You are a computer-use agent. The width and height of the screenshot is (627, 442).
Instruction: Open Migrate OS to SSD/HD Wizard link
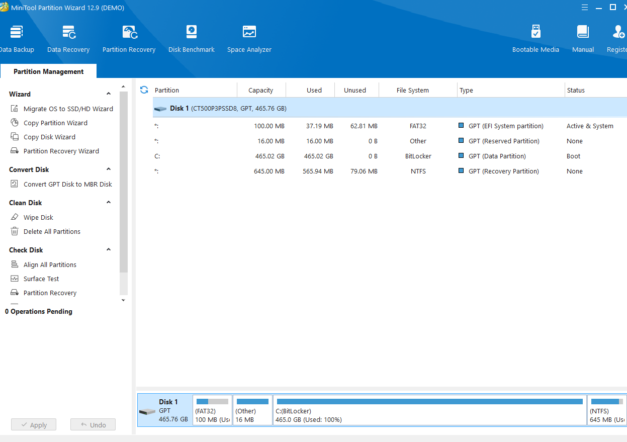68,109
